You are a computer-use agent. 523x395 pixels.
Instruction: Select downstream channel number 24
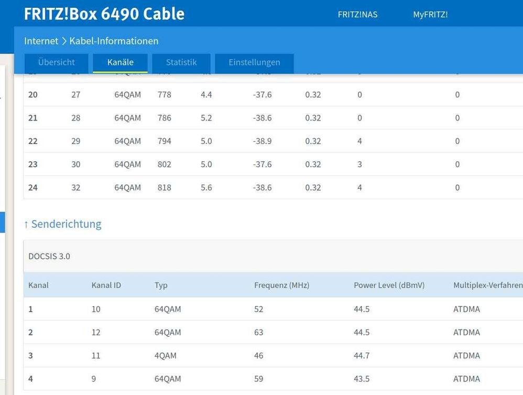click(32, 188)
